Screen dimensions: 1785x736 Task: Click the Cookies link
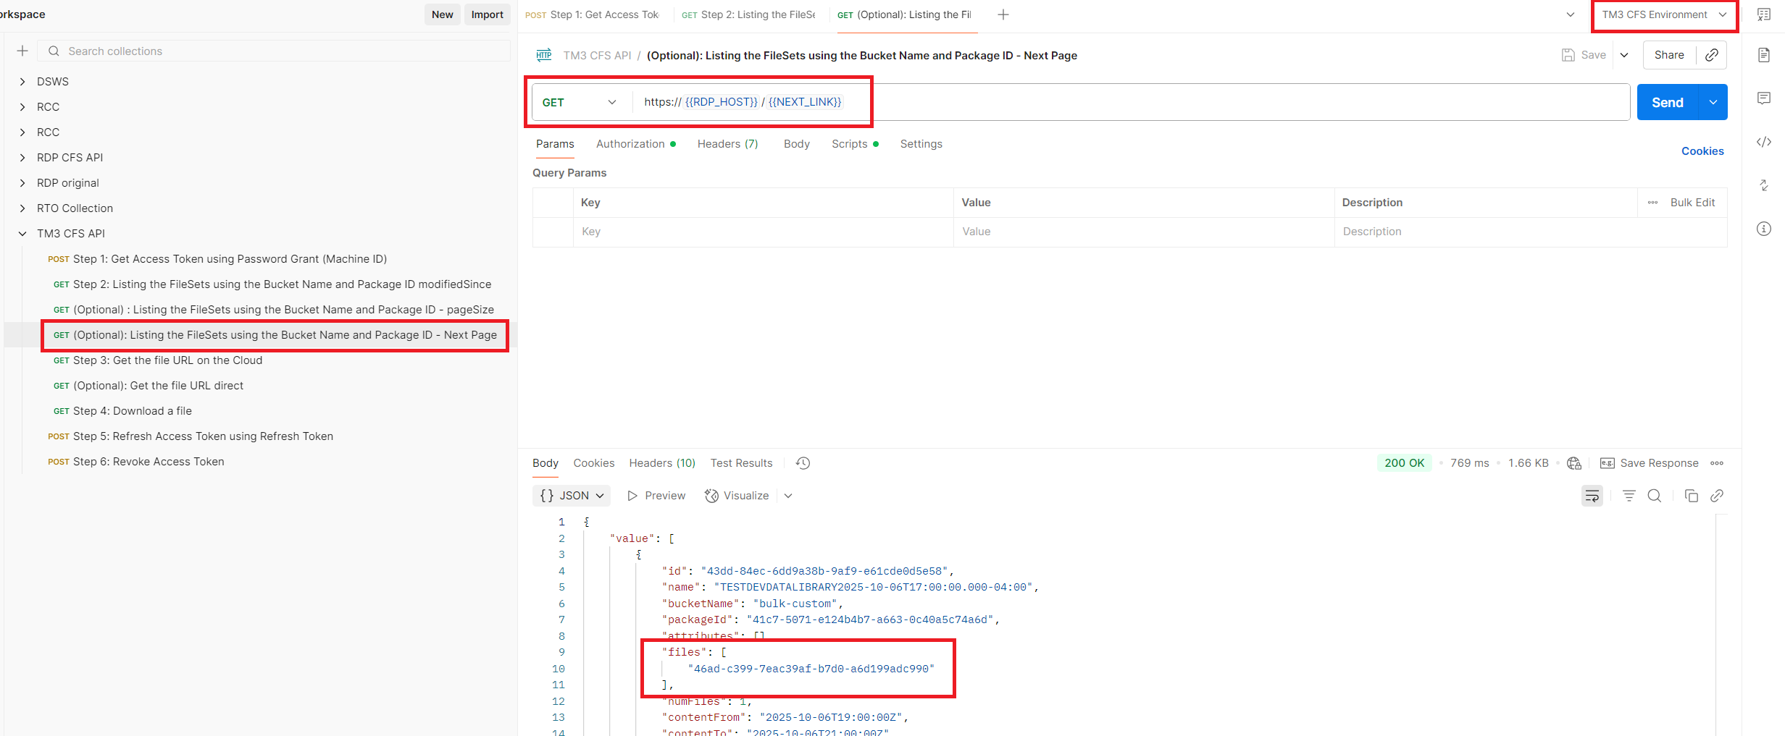pyautogui.click(x=1702, y=151)
